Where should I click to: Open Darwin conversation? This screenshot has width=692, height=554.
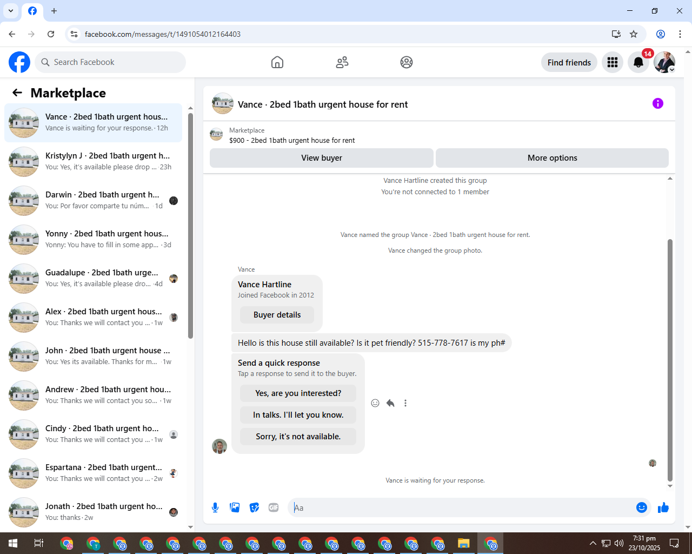tap(93, 201)
